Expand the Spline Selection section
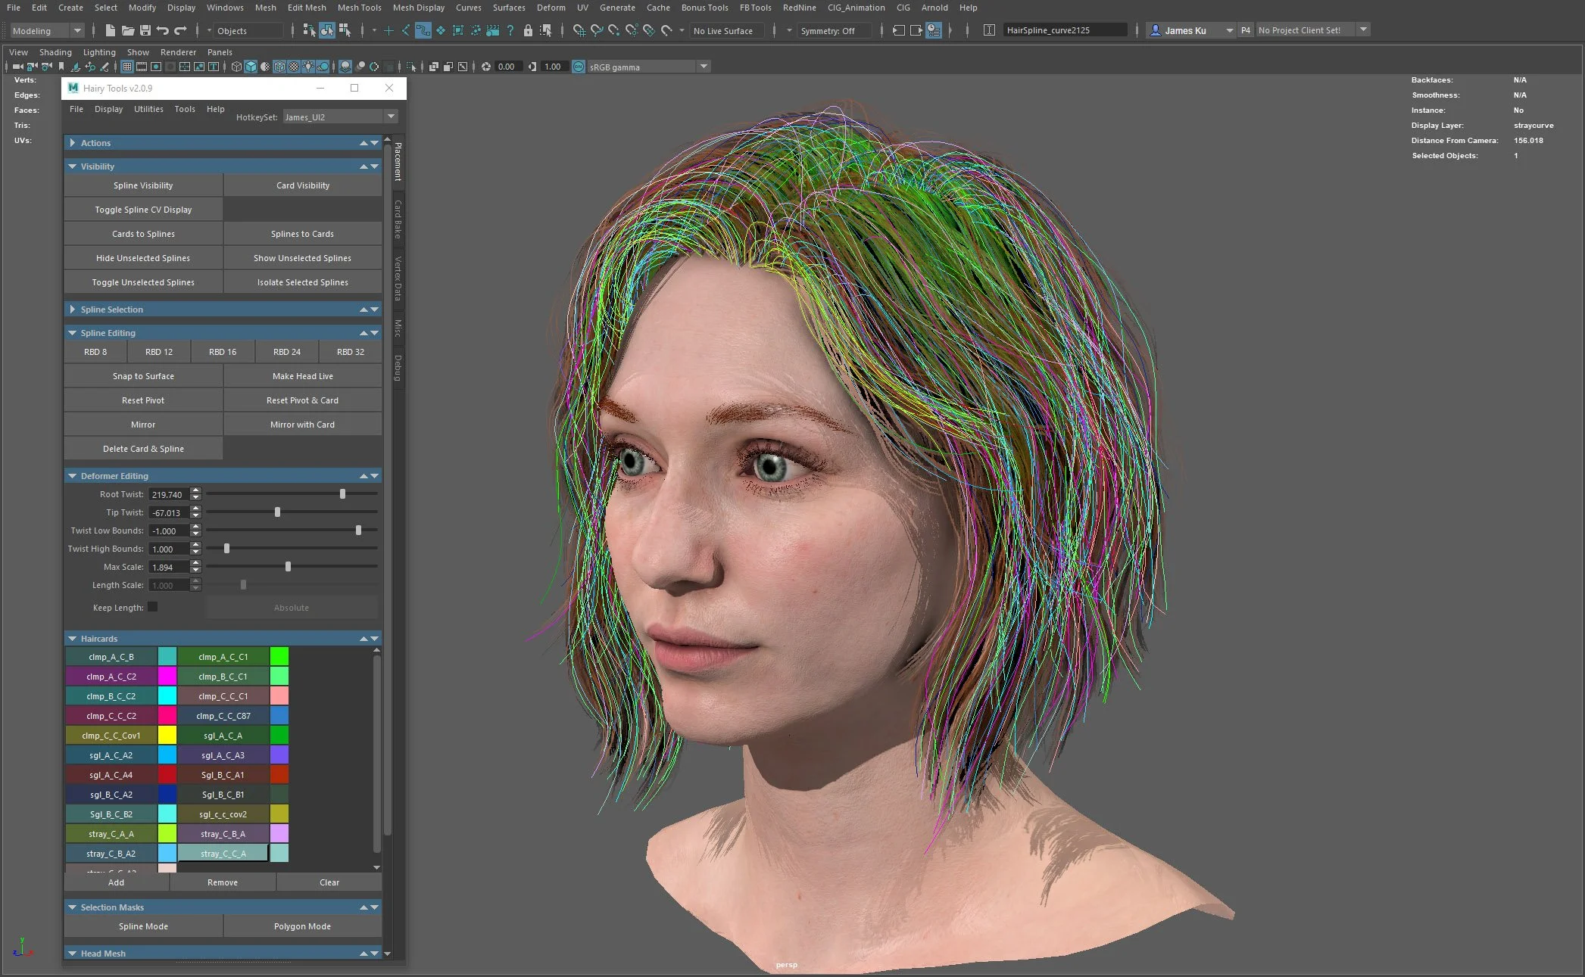The height and width of the screenshot is (977, 1585). pos(72,310)
